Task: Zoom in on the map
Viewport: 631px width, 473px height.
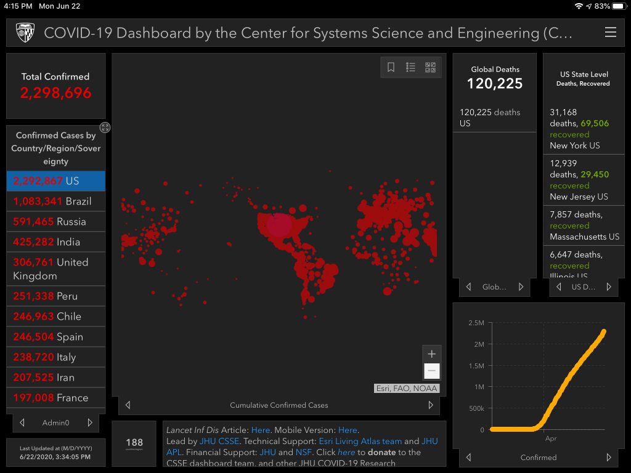Action: pyautogui.click(x=431, y=354)
